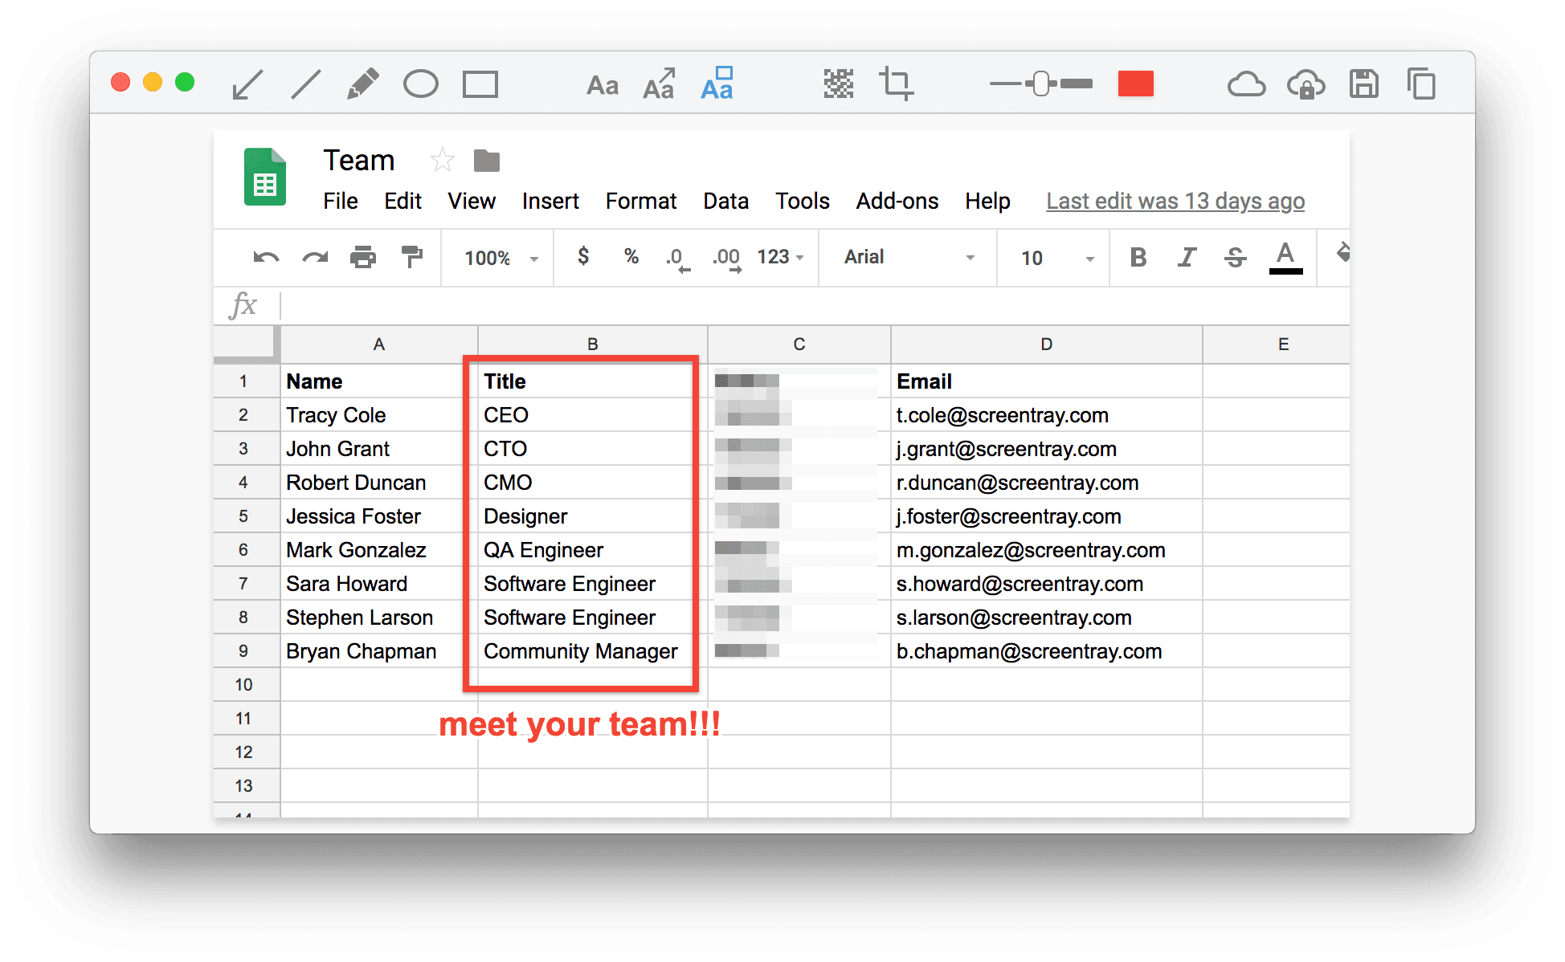This screenshot has height=962, width=1565.
Task: Toggle the star on Team document
Action: pos(442,161)
